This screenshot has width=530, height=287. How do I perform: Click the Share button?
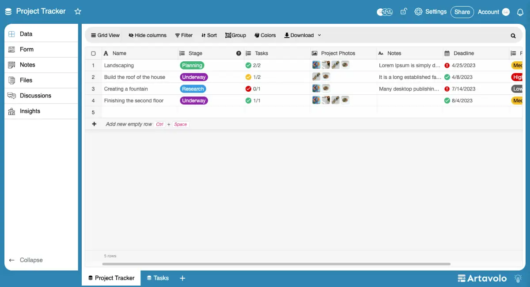click(x=462, y=12)
